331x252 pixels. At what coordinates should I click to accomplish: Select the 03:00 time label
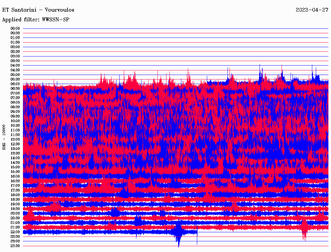[x=15, y=56]
